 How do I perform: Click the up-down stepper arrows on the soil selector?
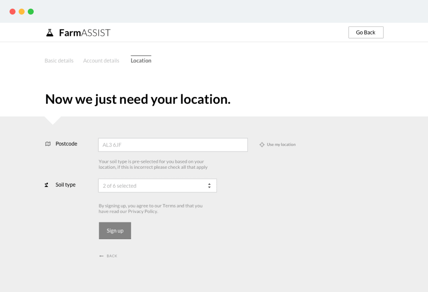(x=209, y=186)
